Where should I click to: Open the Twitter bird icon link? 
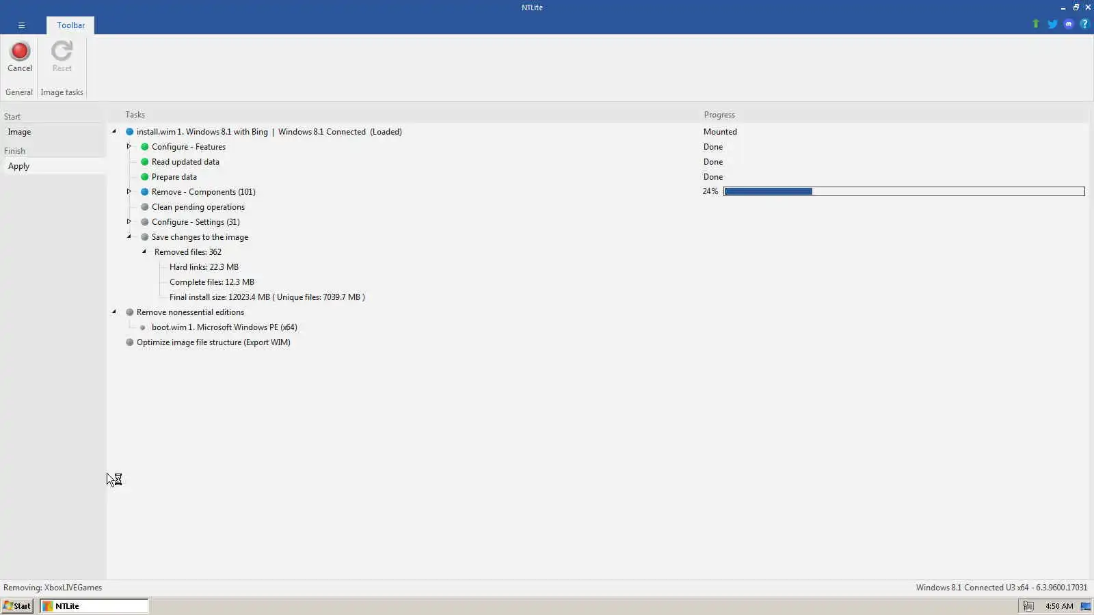click(x=1052, y=24)
